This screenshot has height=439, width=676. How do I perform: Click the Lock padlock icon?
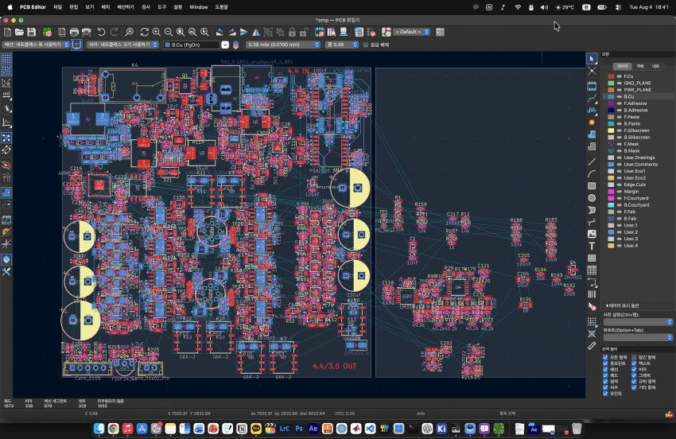coord(293,32)
